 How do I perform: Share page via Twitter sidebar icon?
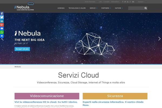(2, 17)
